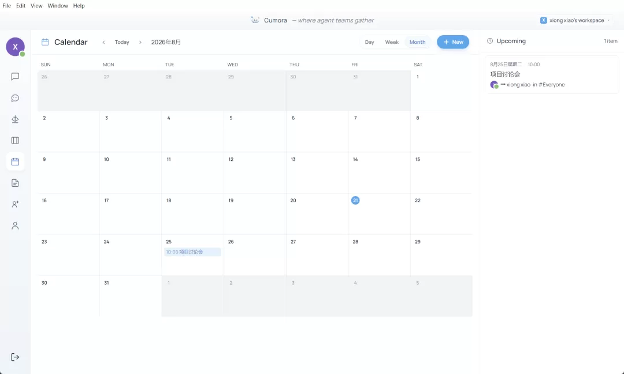Go to the previous month
The image size is (624, 374).
(103, 42)
